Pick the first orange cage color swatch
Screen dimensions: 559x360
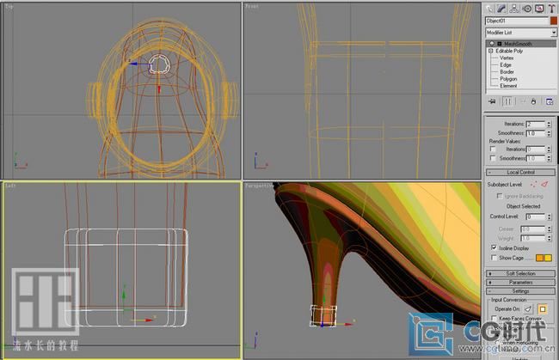pos(540,258)
